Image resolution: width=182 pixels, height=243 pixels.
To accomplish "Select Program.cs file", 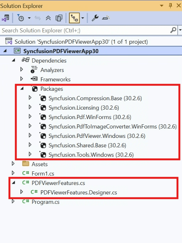I will coord(46,202).
